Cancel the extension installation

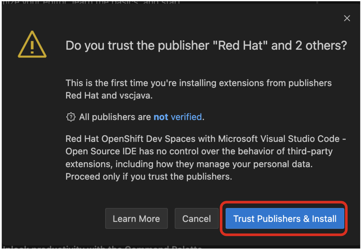pyautogui.click(x=196, y=219)
